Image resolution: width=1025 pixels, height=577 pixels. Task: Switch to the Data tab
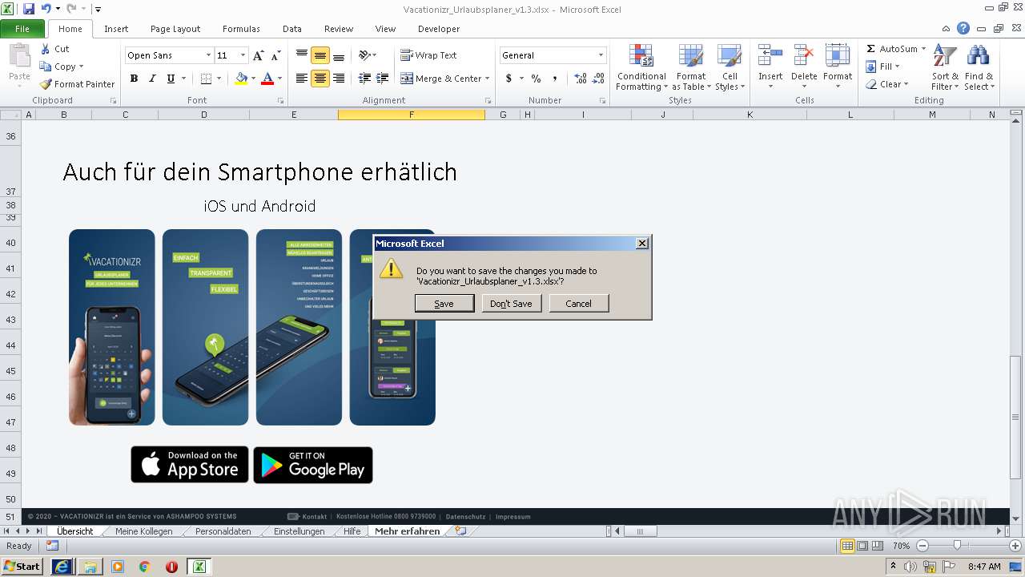point(292,29)
